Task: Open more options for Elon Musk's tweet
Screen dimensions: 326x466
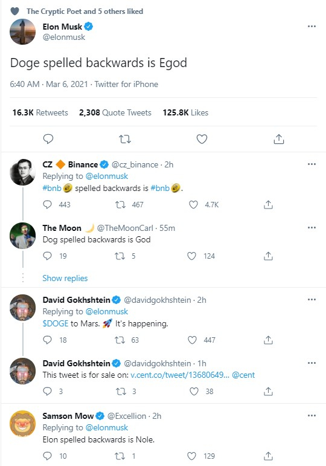Action: [312, 26]
